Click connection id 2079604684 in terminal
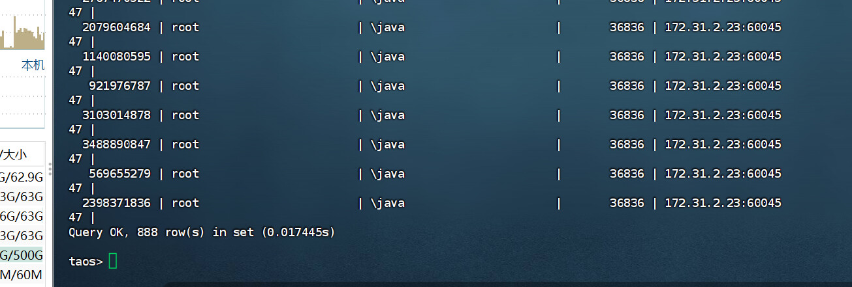 116,27
